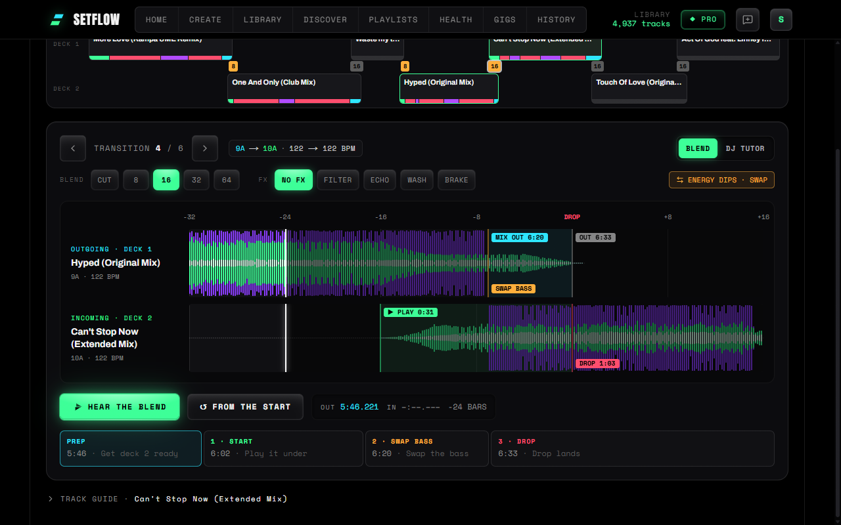Enable the FILTER effect
The image size is (841, 525).
pyautogui.click(x=338, y=180)
